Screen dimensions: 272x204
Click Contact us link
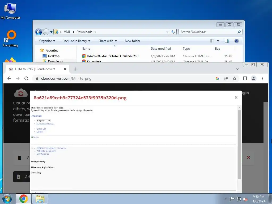click(x=43, y=154)
